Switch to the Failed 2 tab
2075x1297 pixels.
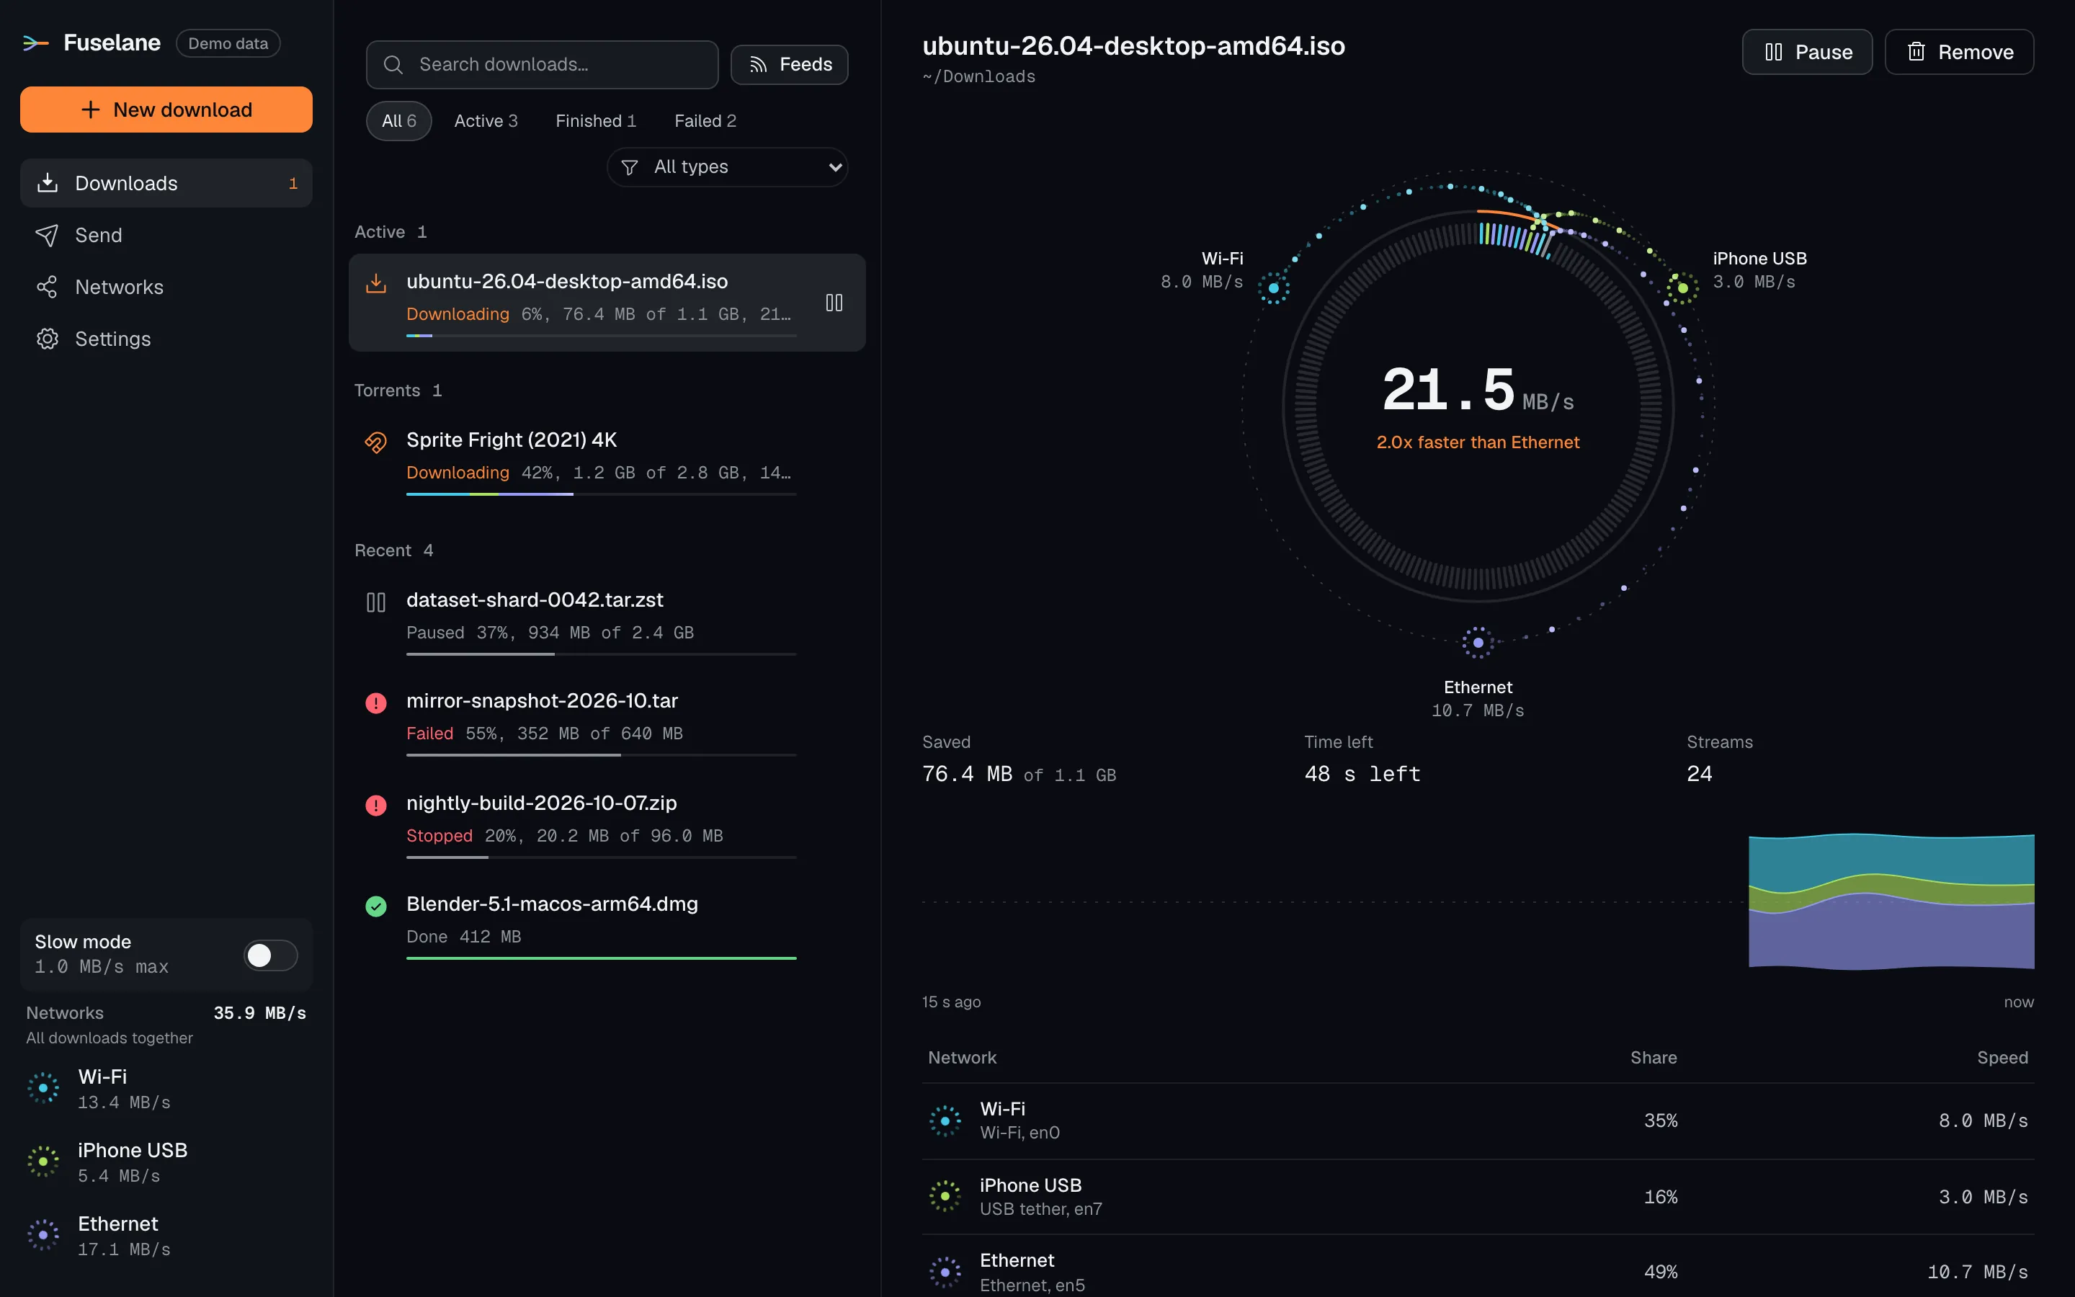705,121
